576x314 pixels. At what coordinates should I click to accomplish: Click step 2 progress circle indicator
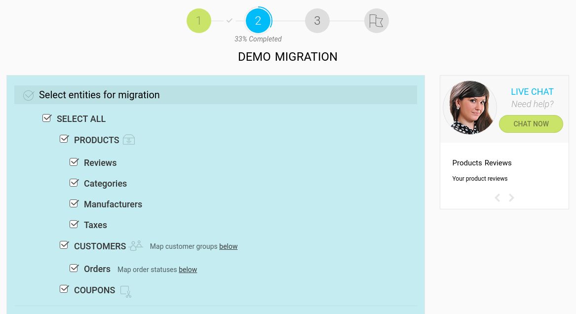coord(258,21)
